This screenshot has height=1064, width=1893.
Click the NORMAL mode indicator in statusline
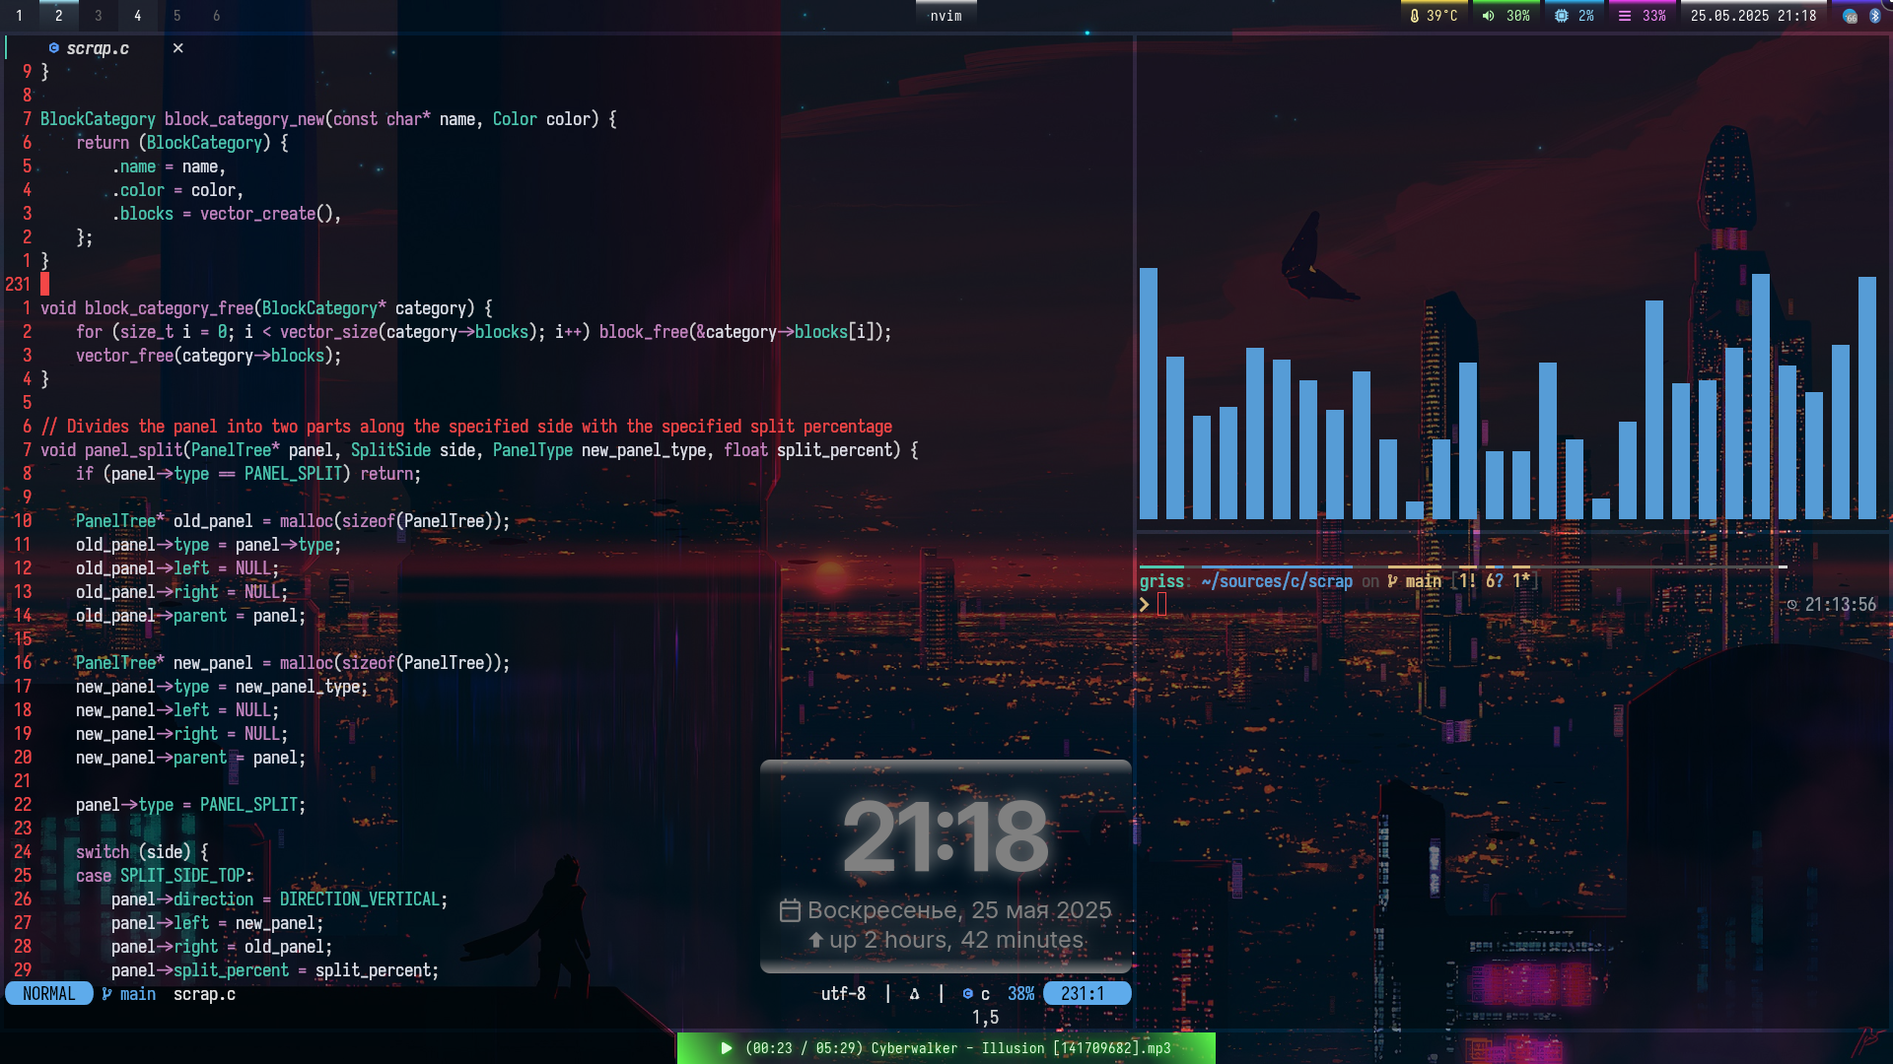point(48,994)
